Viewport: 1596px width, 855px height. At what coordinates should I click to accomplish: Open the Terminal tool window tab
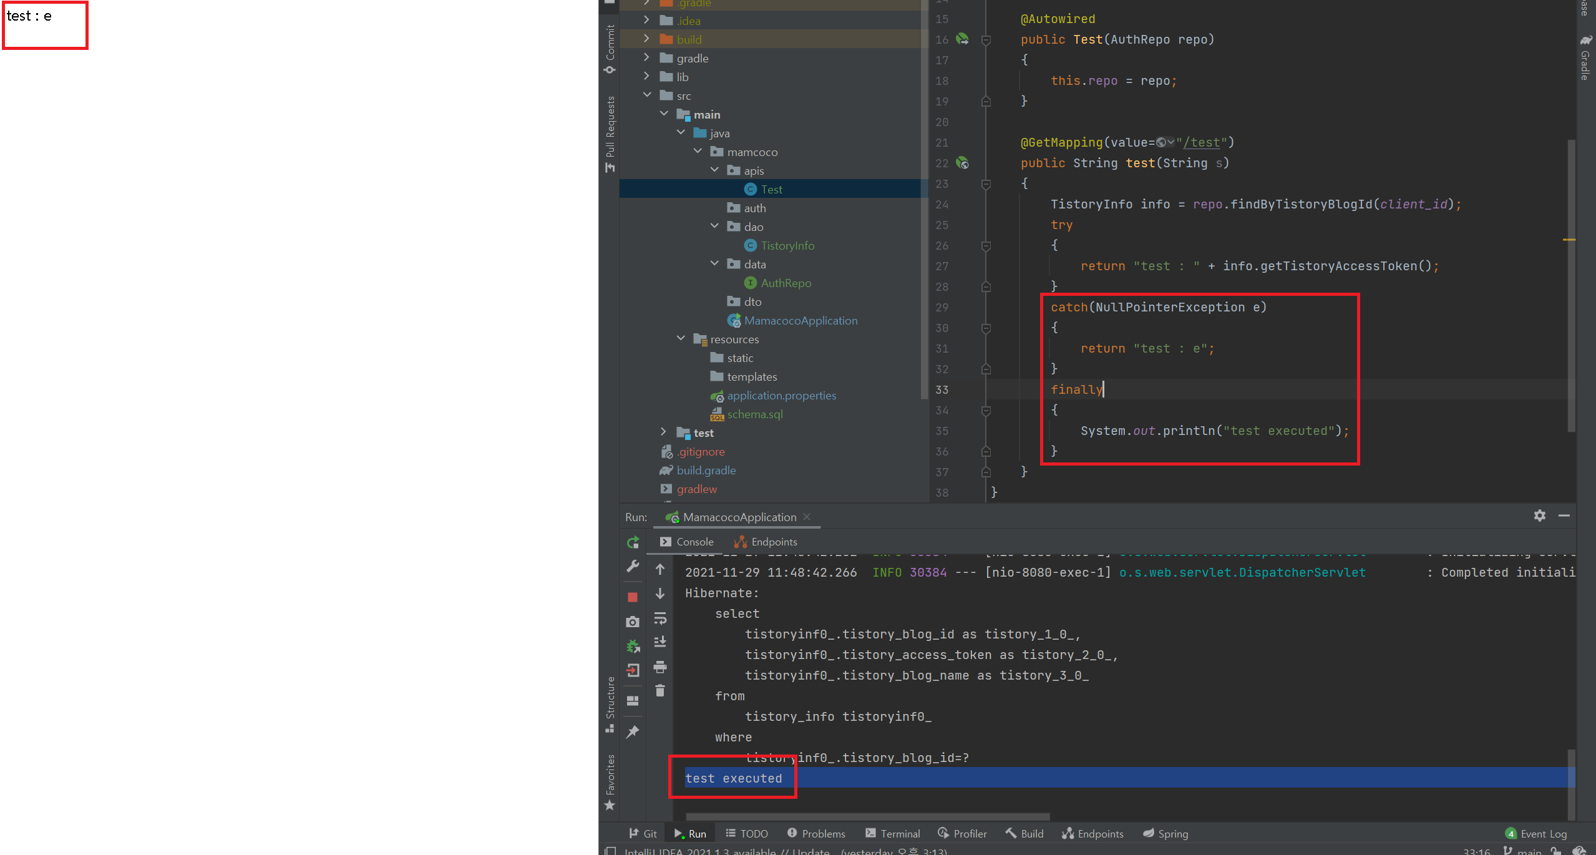pos(892,834)
